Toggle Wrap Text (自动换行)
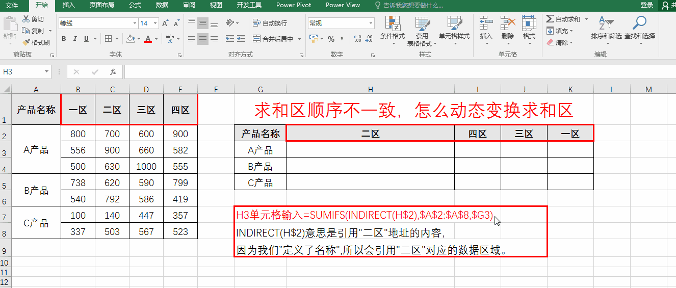676x288 pixels. (270, 23)
